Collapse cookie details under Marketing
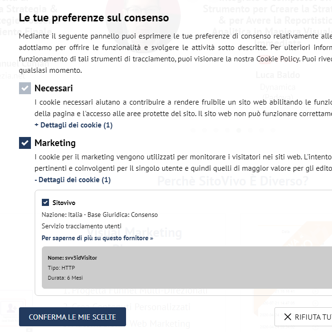This screenshot has height=332, width=332. click(x=72, y=180)
